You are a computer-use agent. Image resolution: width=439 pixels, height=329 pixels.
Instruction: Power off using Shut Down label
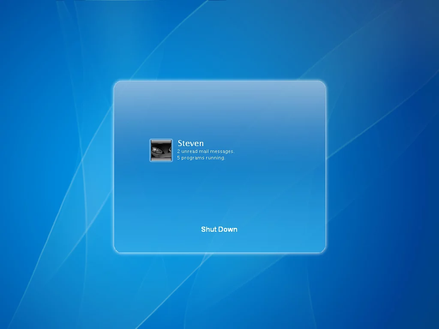(219, 229)
